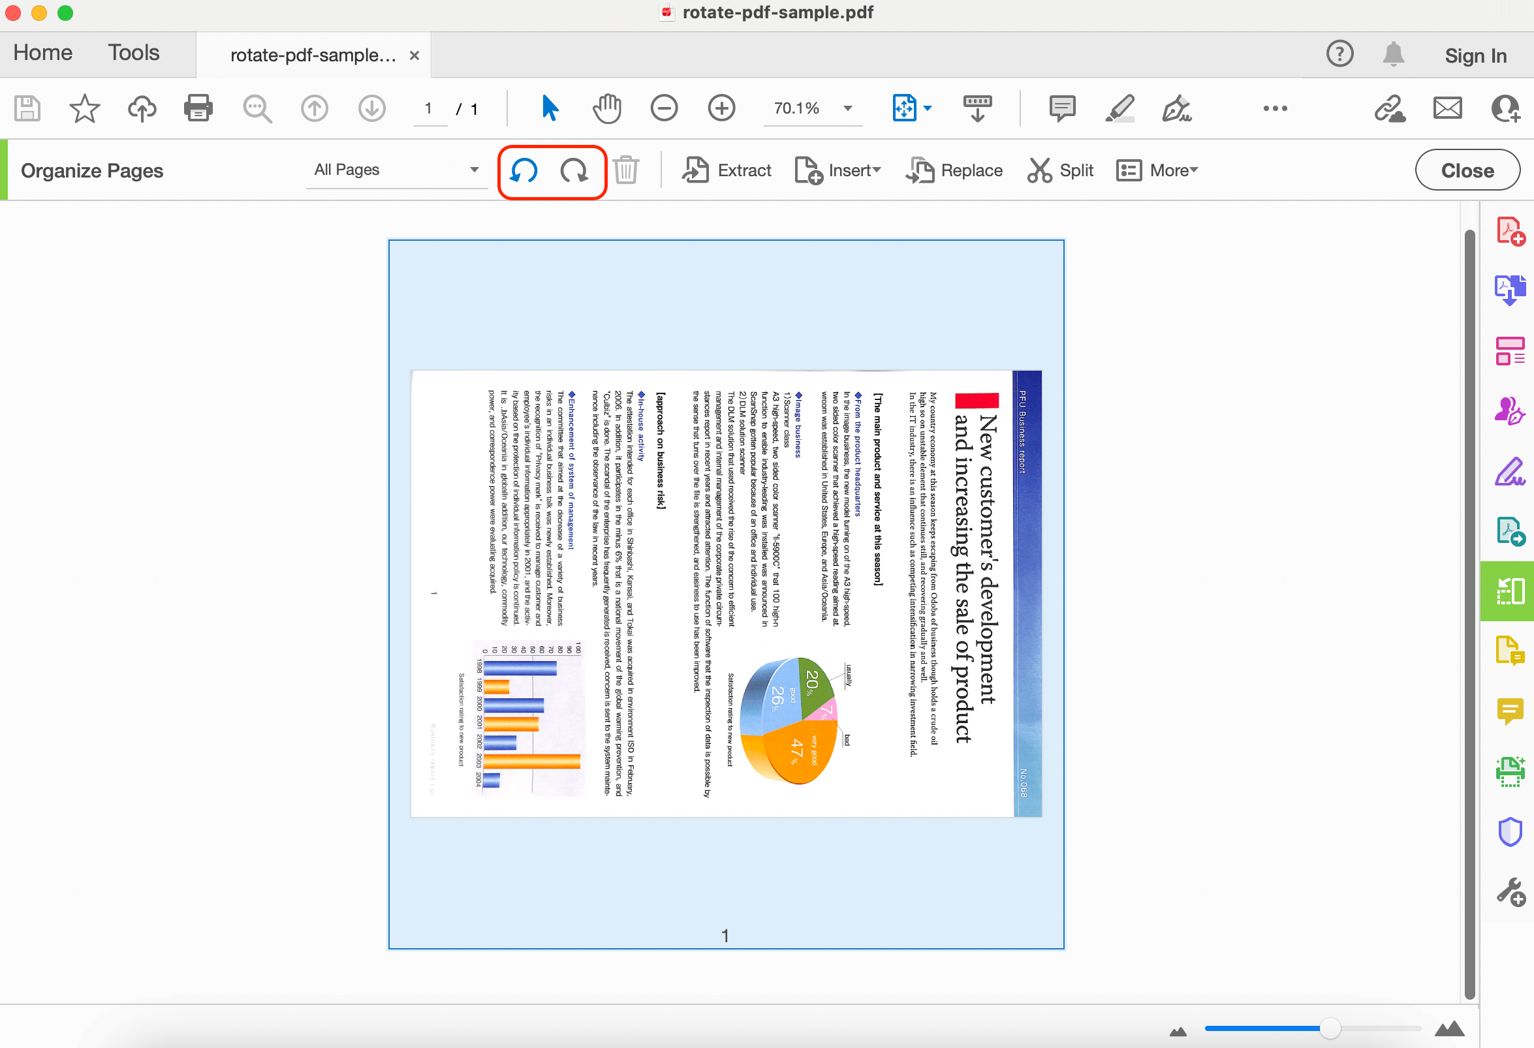
Task: Open the All Pages range dropdown
Action: (396, 170)
